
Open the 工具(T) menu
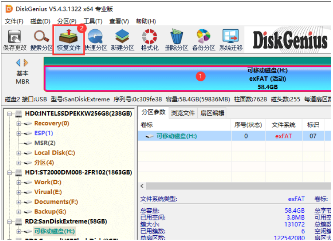(x=93, y=21)
